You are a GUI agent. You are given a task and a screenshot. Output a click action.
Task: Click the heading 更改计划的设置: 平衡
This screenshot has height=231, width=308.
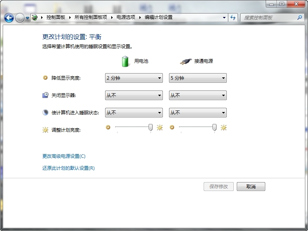tap(72, 37)
